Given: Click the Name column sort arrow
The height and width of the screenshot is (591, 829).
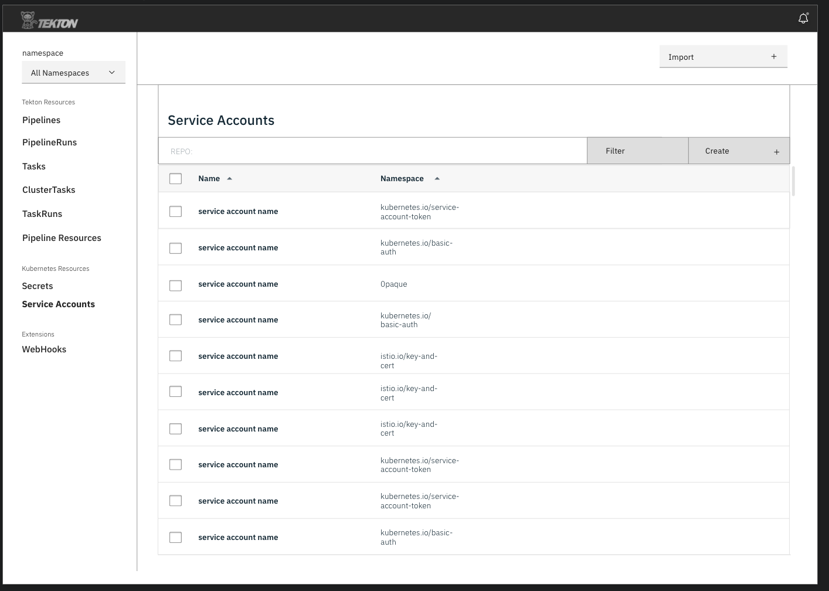Looking at the screenshot, I should point(229,178).
